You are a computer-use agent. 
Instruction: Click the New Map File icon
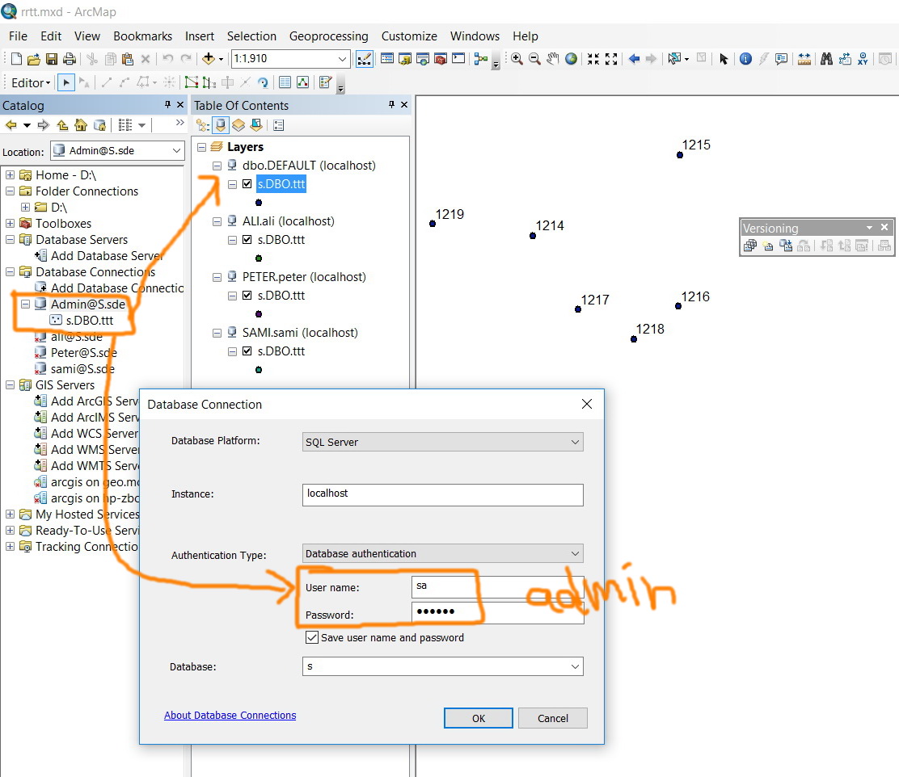(17, 58)
